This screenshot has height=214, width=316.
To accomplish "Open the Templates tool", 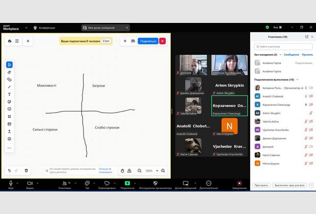I will (9, 124).
